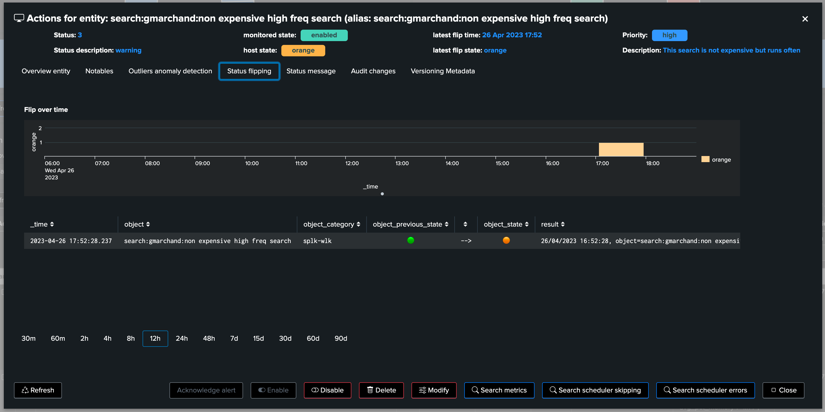Sort by object_previous_state column
The image size is (825, 412).
coord(410,224)
